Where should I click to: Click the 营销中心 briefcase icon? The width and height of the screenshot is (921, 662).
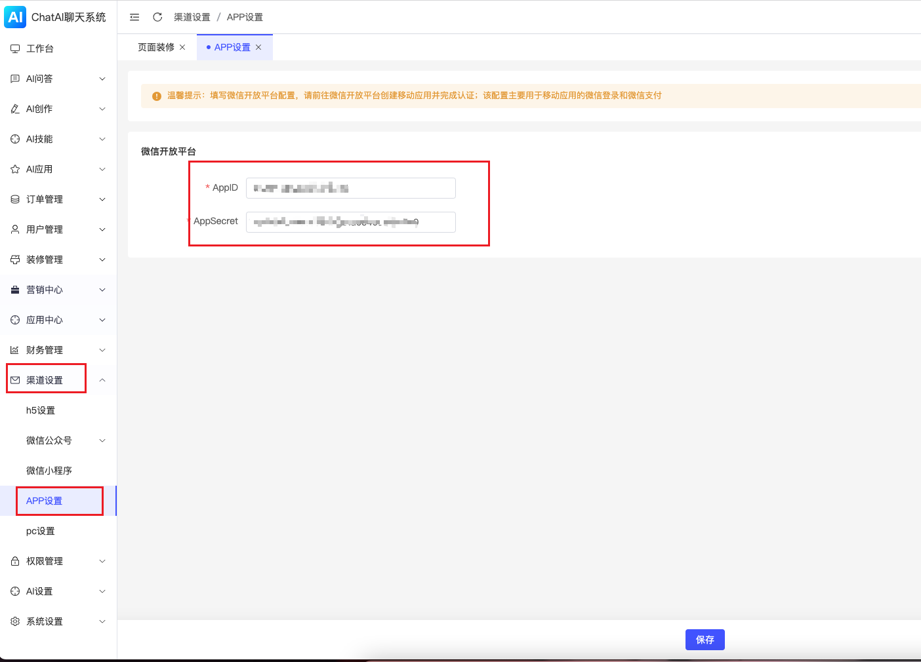tap(15, 290)
